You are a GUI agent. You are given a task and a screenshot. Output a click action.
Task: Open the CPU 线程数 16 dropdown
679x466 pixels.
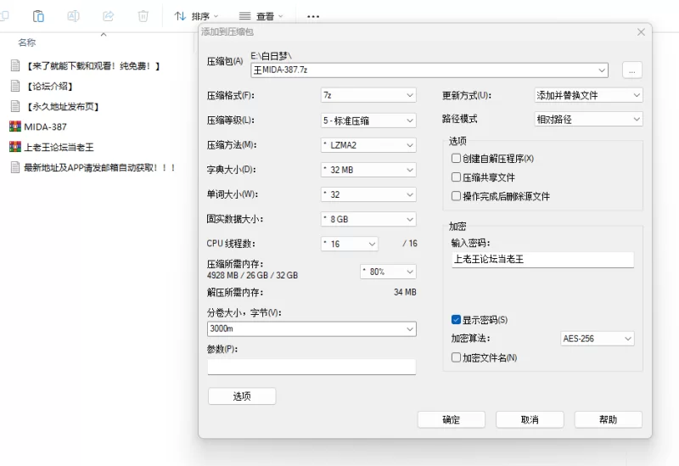350,244
